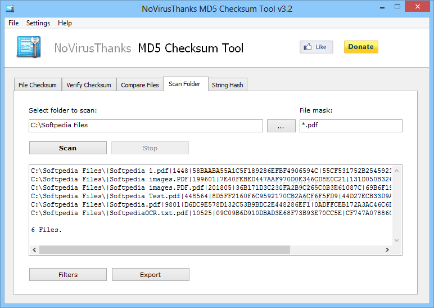Click the disabled Stop button
This screenshot has height=308, width=434.
(x=150, y=148)
